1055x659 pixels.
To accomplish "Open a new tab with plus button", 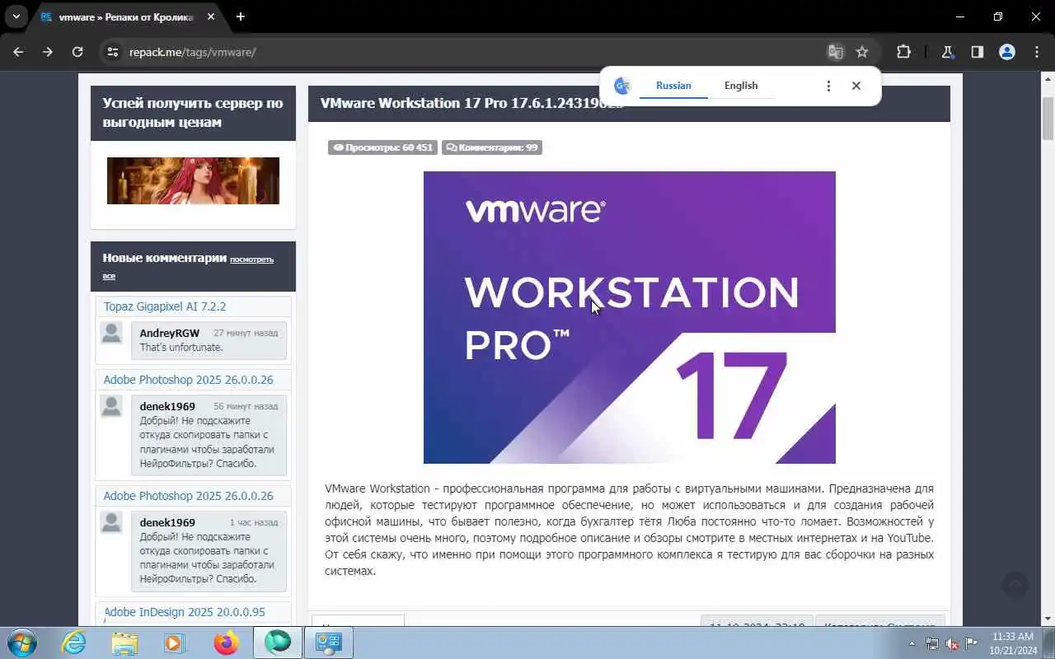I will pos(241,16).
